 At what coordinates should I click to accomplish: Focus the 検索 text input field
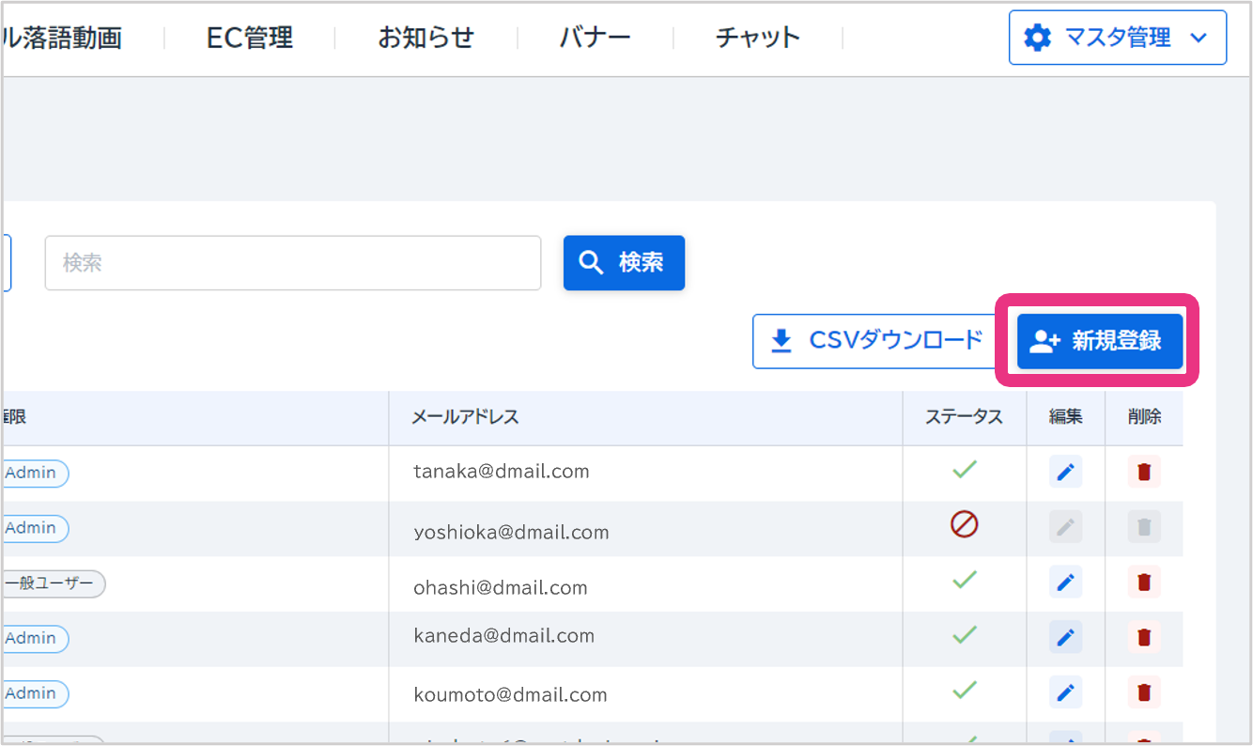click(292, 263)
